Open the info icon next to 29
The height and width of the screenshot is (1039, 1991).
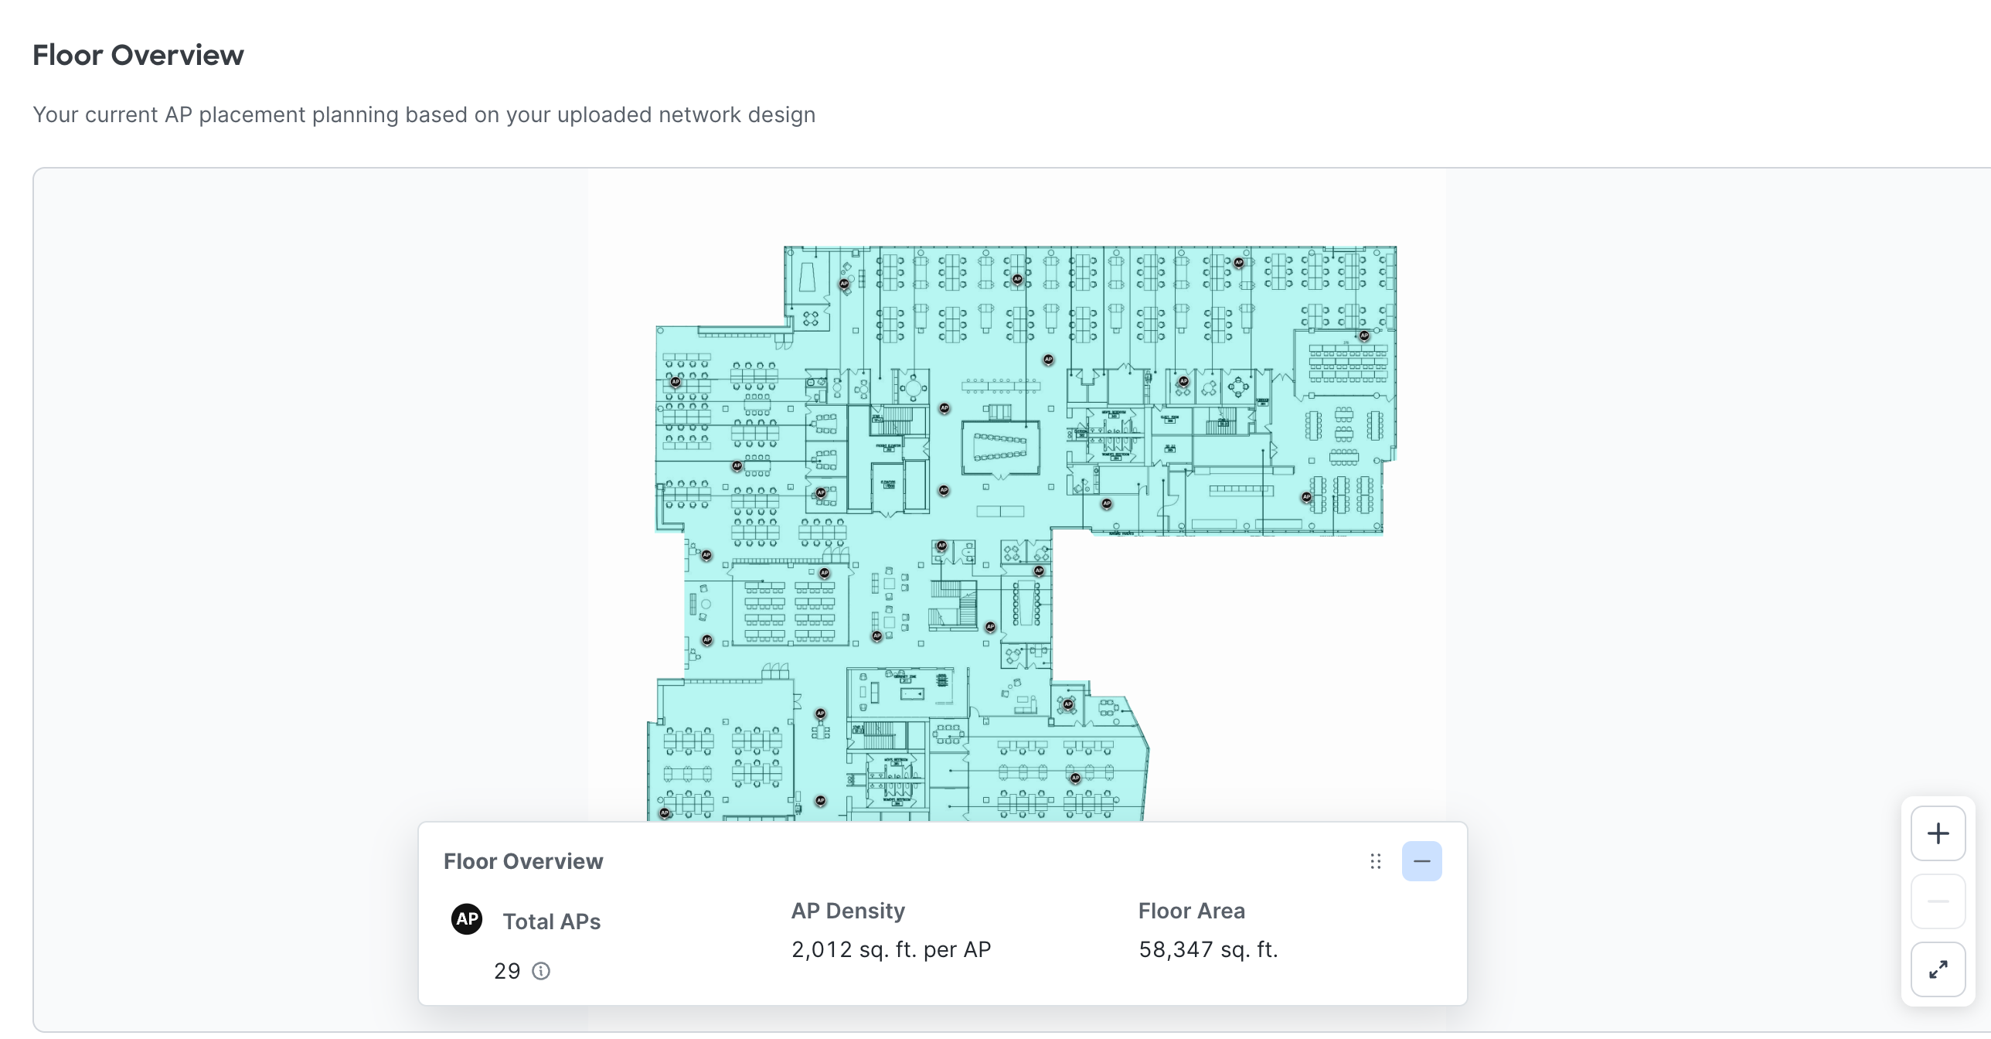[x=541, y=971]
